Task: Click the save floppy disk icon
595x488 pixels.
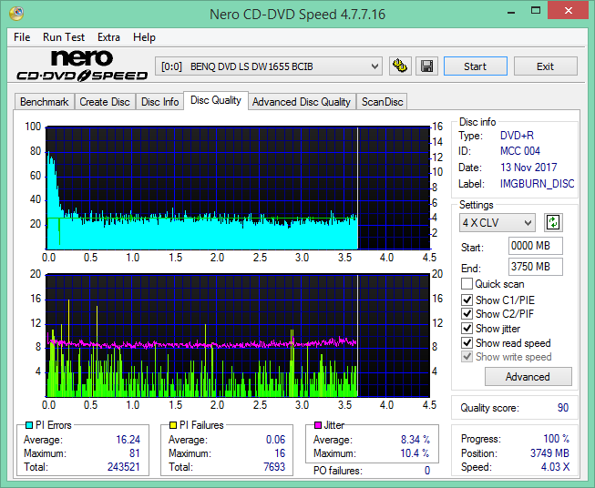Action: pos(427,66)
